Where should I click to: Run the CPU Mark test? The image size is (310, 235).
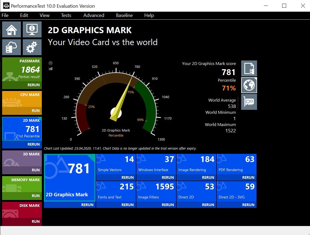[22, 111]
